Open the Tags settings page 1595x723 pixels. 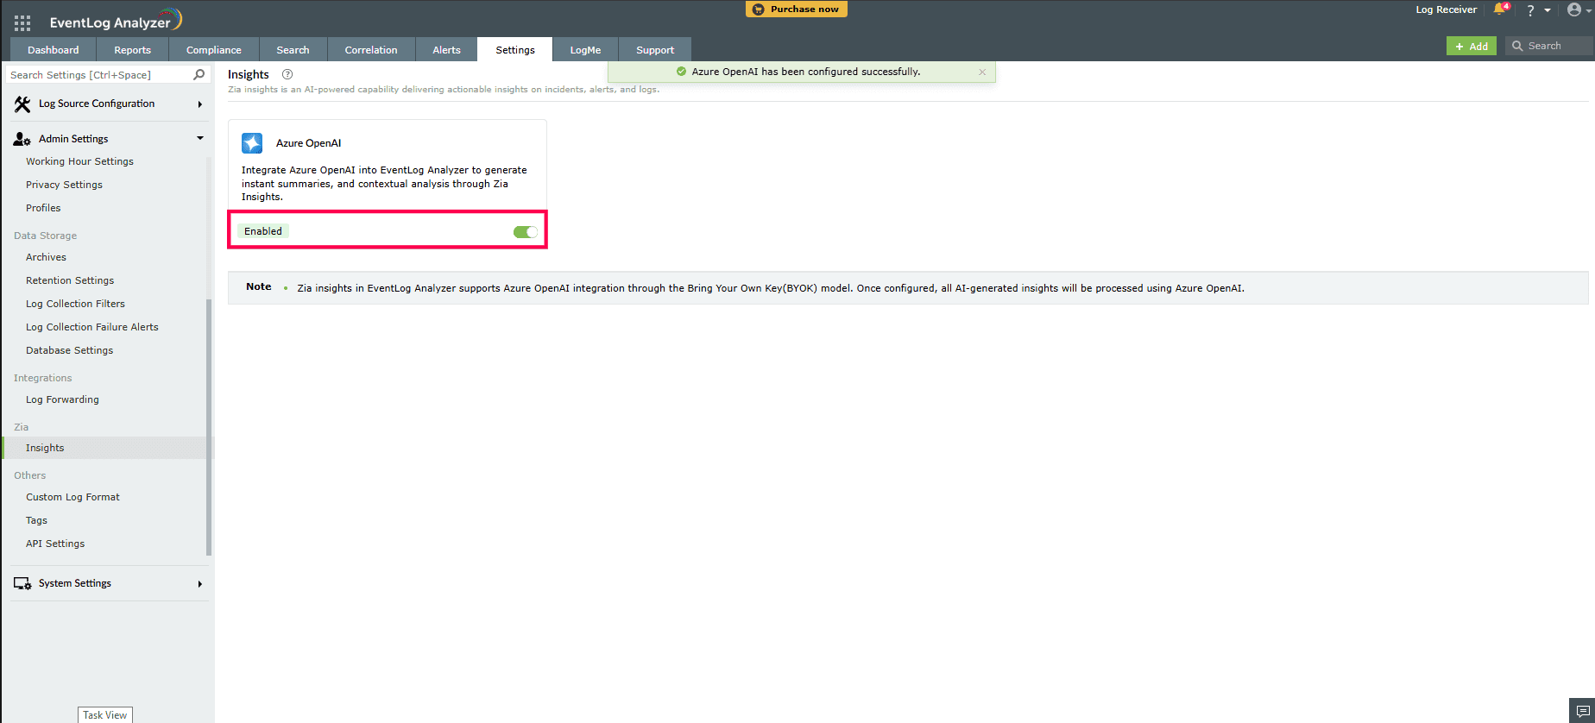click(36, 520)
